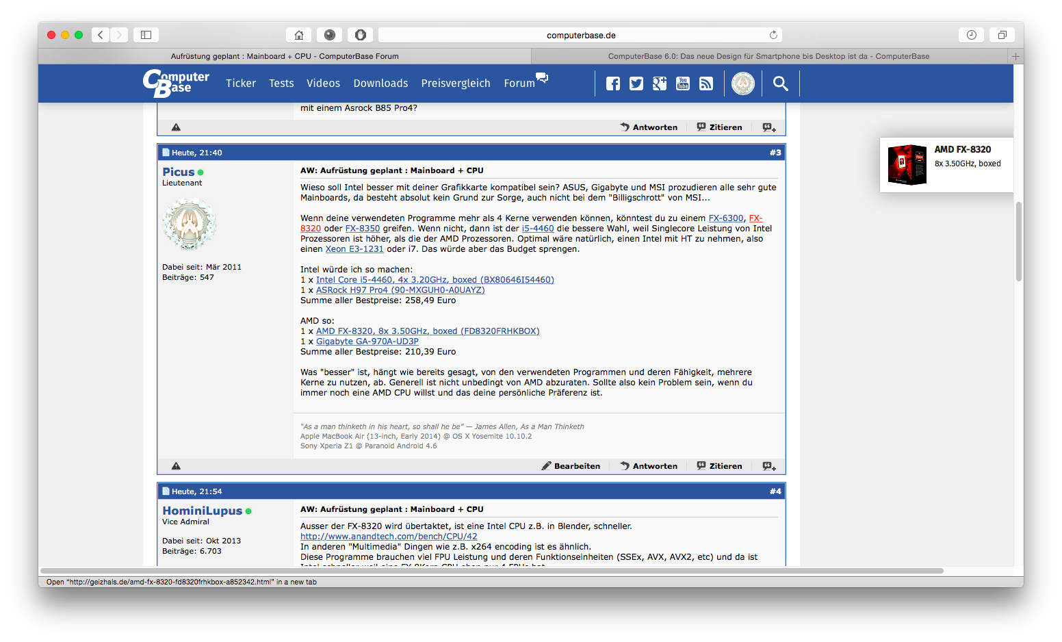Open Picus user avatar image
1062x642 pixels.
[x=190, y=224]
